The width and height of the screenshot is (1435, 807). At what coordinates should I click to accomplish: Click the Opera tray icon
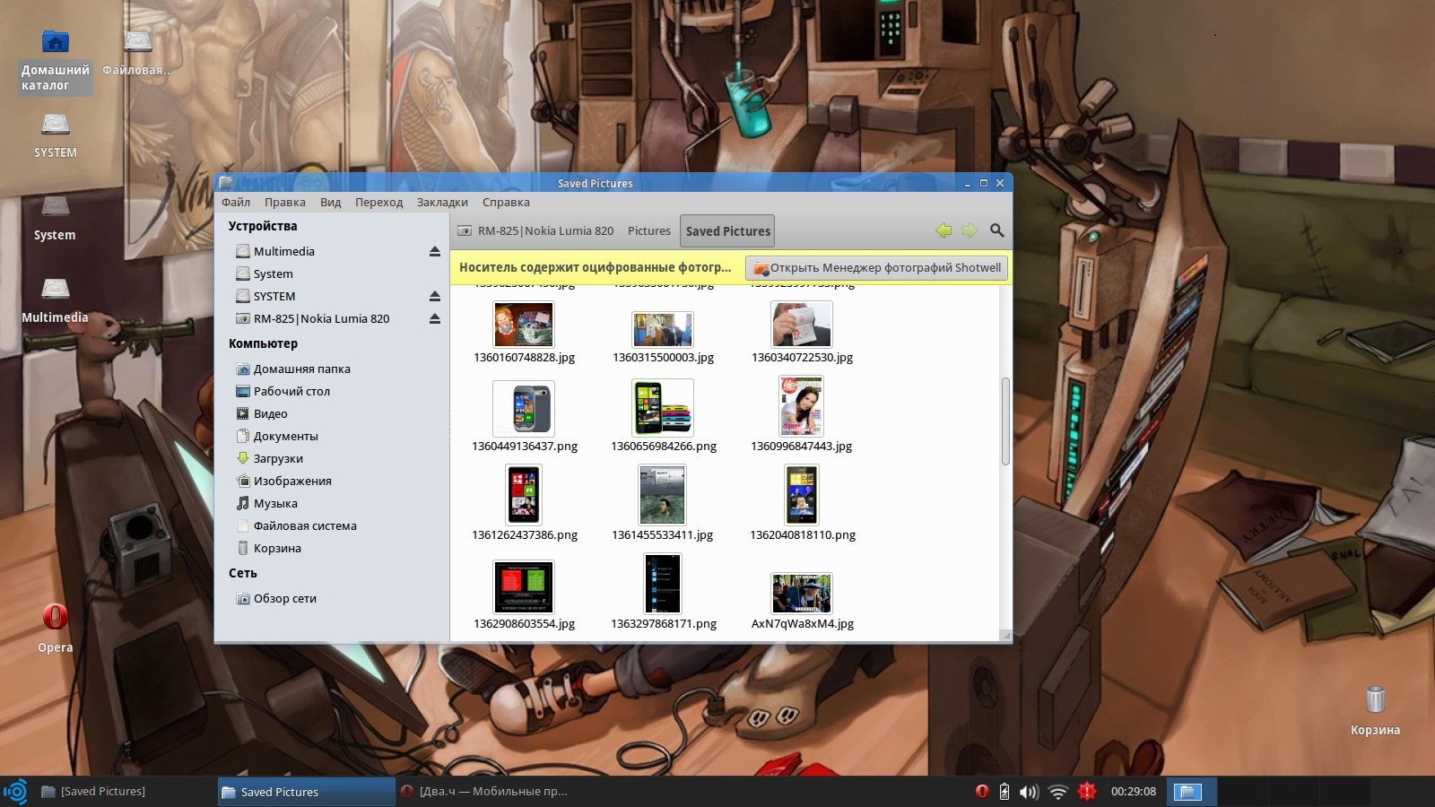coord(982,792)
